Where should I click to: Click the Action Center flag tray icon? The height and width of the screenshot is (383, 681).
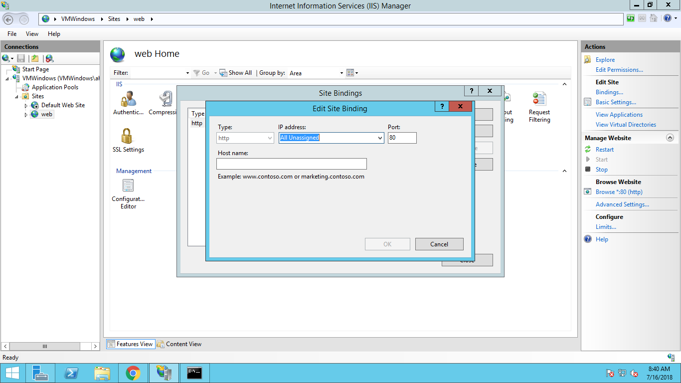pos(610,373)
